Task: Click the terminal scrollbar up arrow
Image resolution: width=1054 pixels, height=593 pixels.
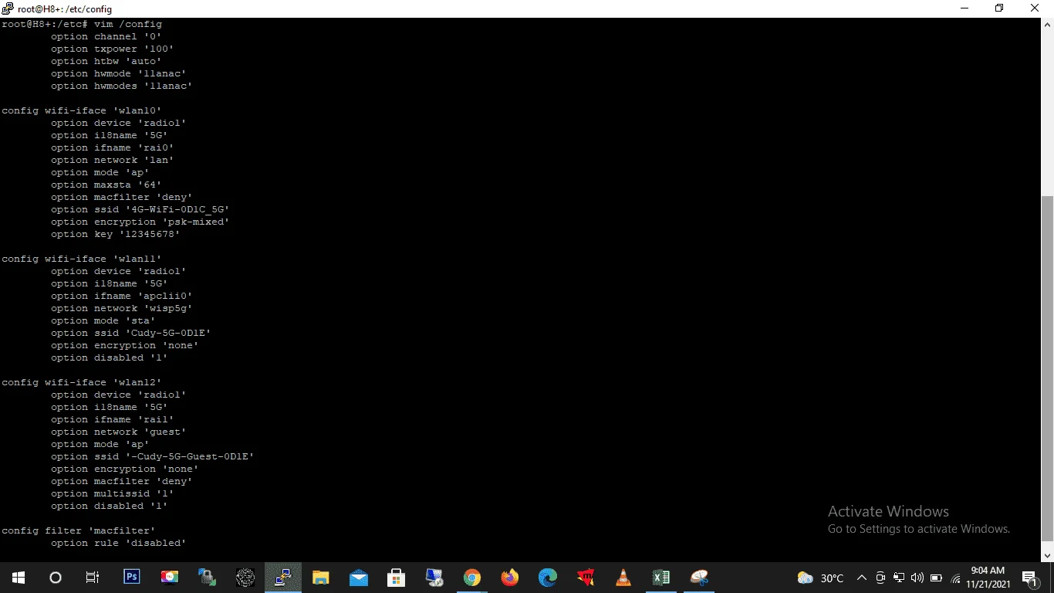Action: point(1047,25)
